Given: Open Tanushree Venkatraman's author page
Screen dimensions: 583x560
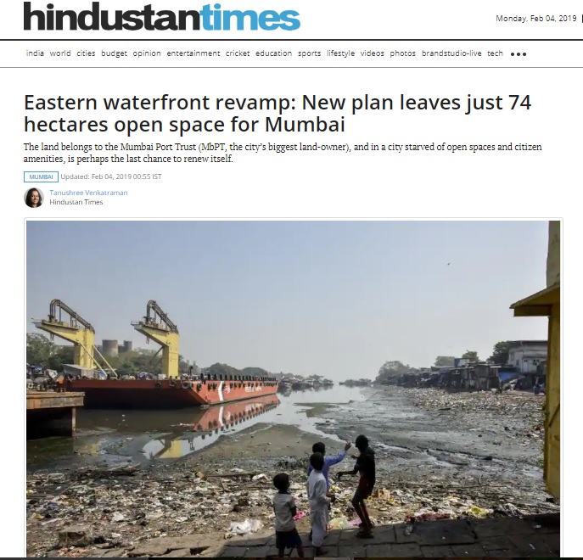Looking at the screenshot, I should coord(88,193).
